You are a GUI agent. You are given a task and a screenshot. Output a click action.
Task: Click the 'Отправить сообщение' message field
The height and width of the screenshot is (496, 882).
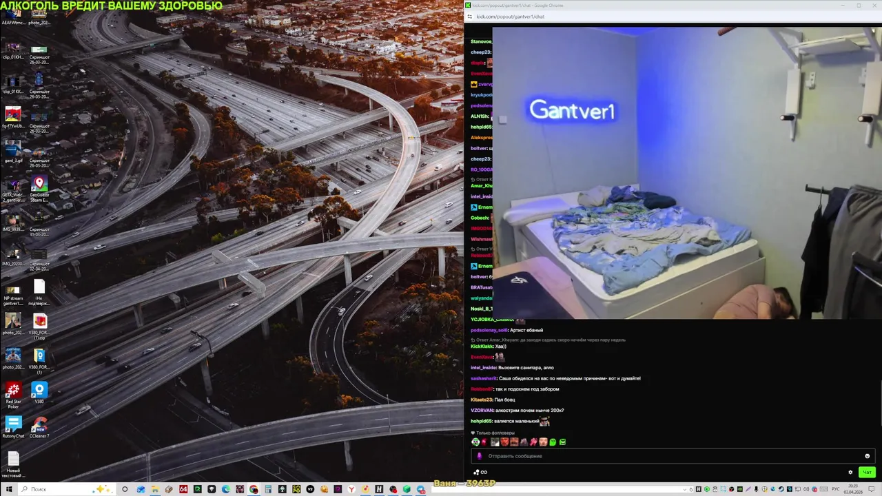[672, 456]
